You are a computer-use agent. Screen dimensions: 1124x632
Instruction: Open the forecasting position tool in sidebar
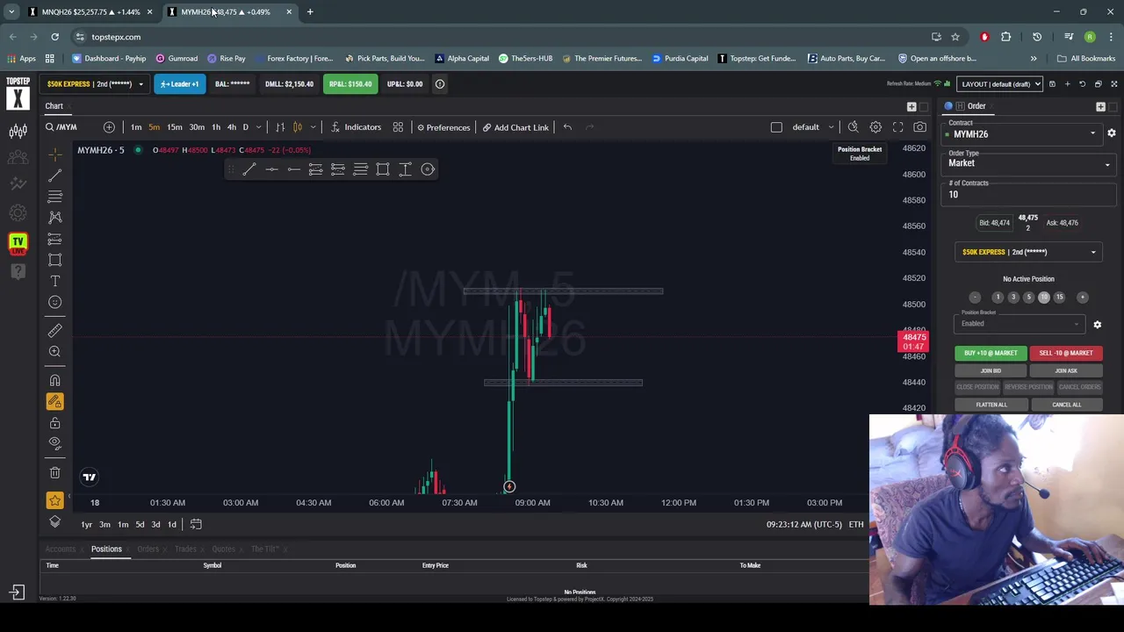click(54, 239)
